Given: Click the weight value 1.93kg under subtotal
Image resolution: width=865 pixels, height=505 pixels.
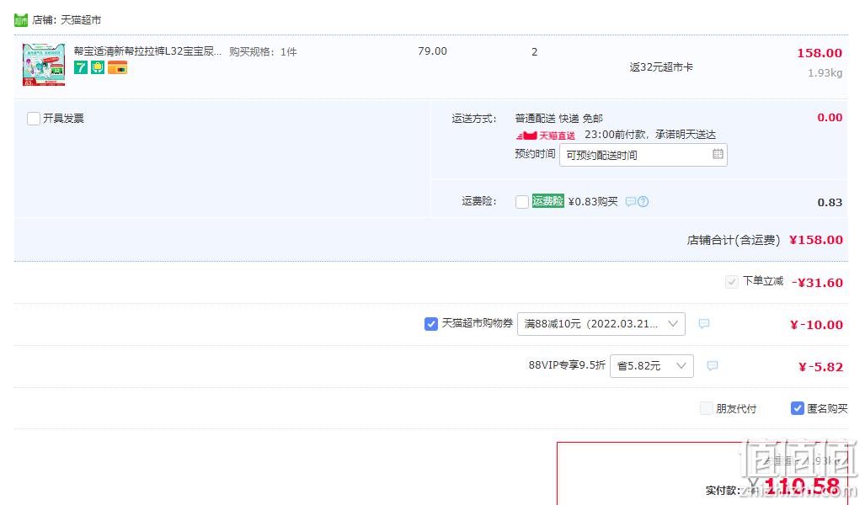Looking at the screenshot, I should [x=825, y=72].
